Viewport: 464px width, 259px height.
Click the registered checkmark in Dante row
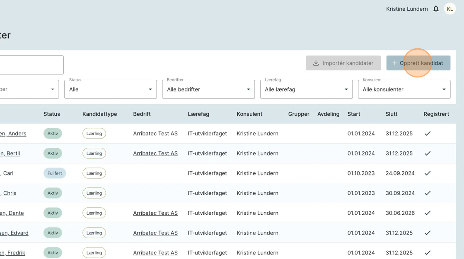point(428,213)
